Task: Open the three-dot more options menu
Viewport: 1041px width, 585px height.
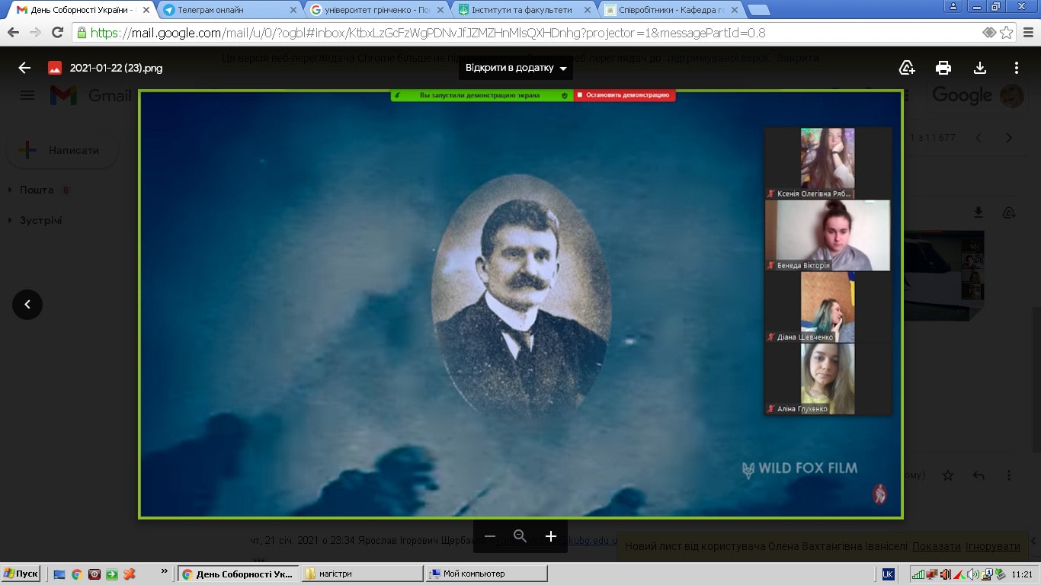Action: click(1017, 68)
